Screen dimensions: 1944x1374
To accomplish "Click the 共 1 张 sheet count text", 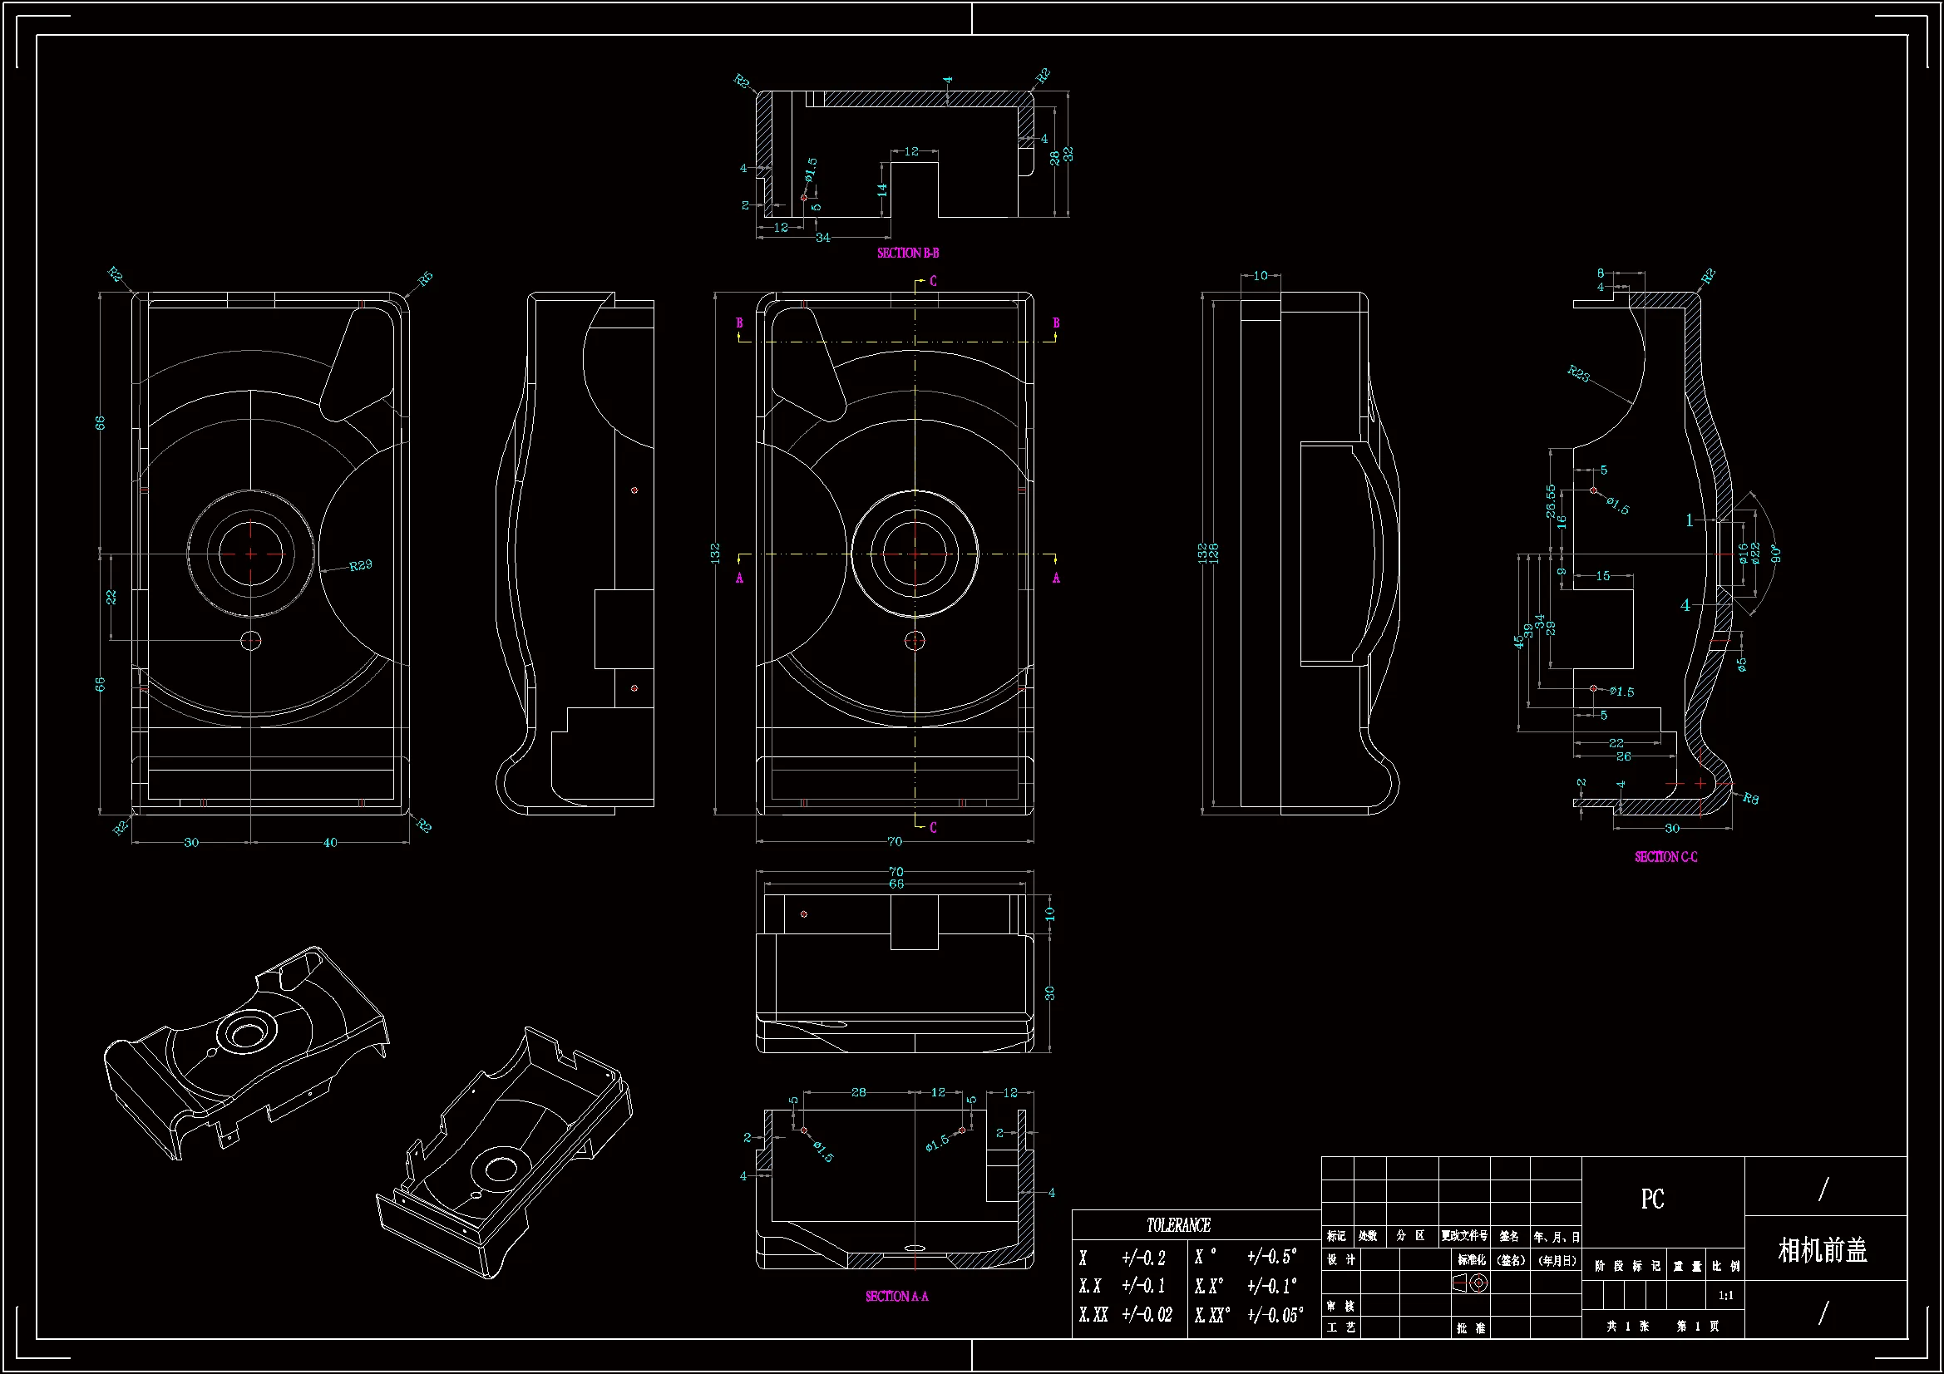I will [1626, 1326].
